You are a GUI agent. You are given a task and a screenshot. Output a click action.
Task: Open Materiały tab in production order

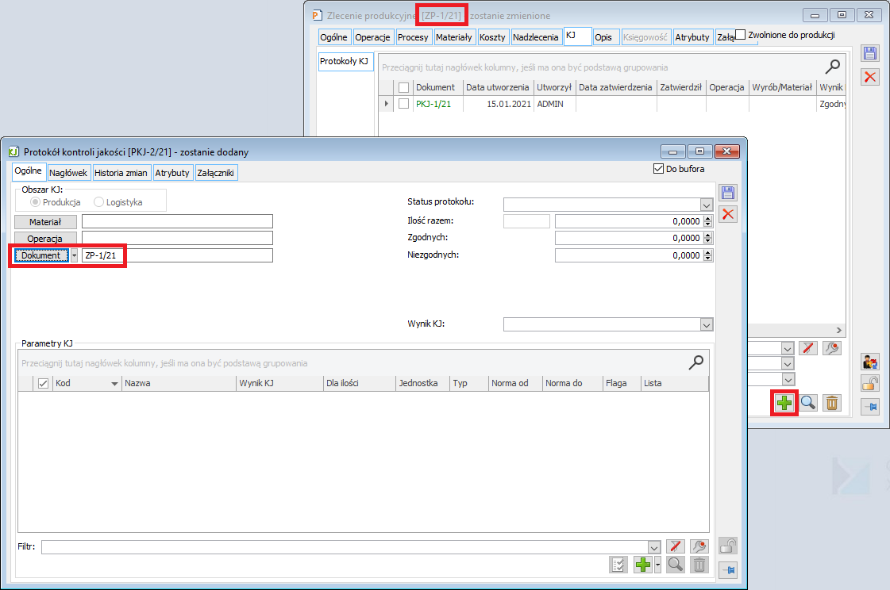click(453, 37)
